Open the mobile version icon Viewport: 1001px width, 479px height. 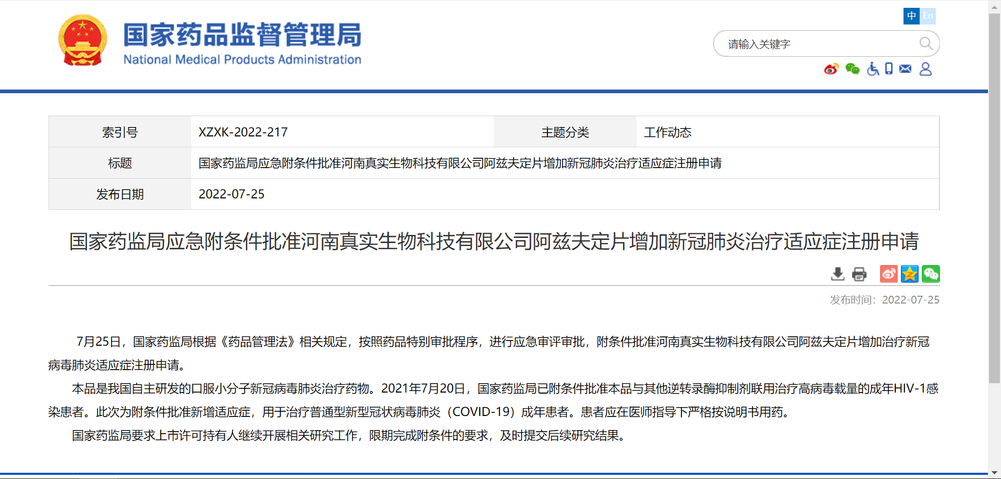888,69
